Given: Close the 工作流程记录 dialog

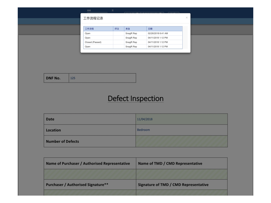Looking at the screenshot, I should [x=187, y=18].
